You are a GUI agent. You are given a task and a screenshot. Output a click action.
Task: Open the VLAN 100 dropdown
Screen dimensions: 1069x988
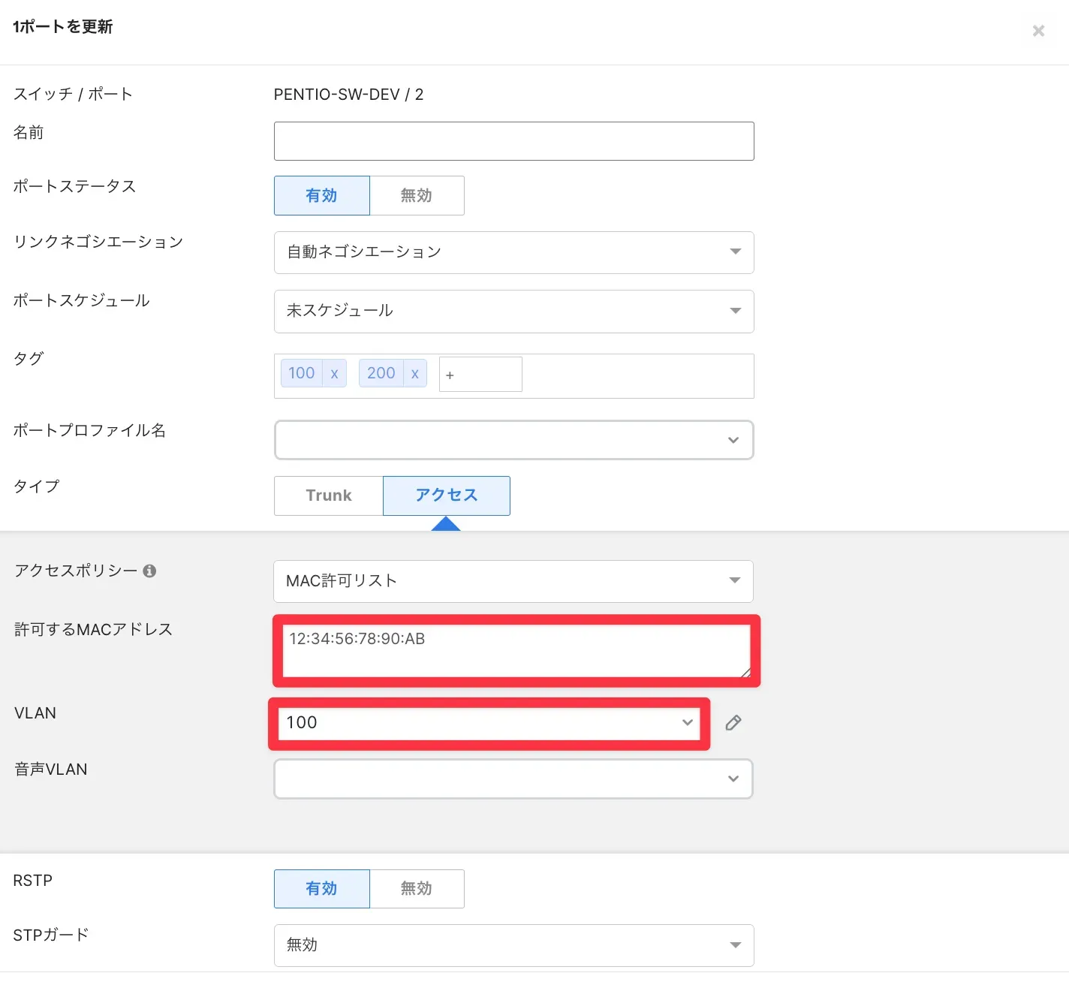[x=489, y=723]
